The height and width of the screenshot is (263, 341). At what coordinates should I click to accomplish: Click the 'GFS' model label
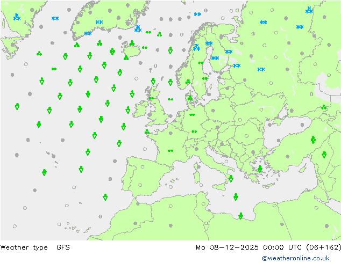click(63, 247)
